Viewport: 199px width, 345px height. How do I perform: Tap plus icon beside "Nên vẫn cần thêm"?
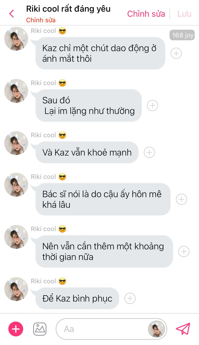point(184,251)
